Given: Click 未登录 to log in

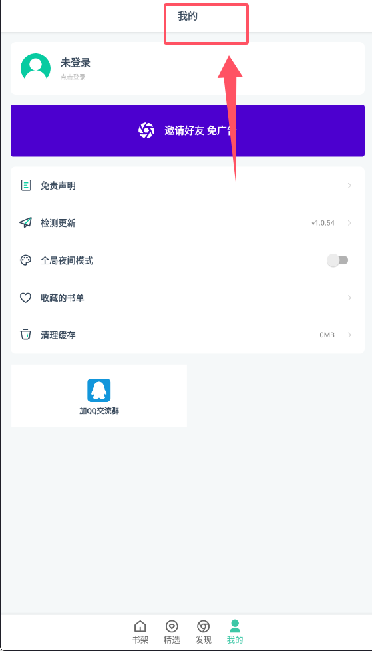Looking at the screenshot, I should pos(76,63).
